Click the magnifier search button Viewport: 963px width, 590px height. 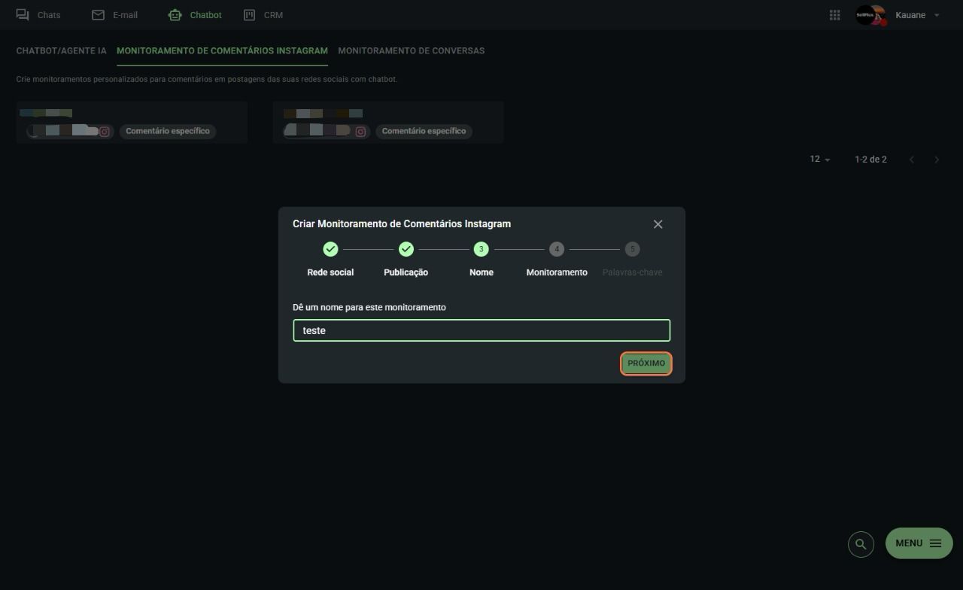pyautogui.click(x=861, y=544)
